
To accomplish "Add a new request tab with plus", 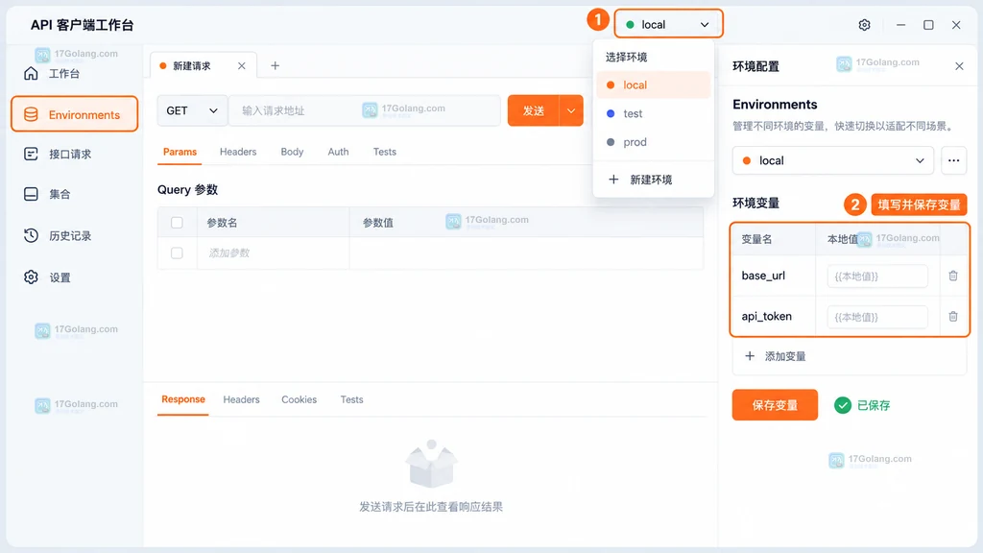I will [275, 66].
